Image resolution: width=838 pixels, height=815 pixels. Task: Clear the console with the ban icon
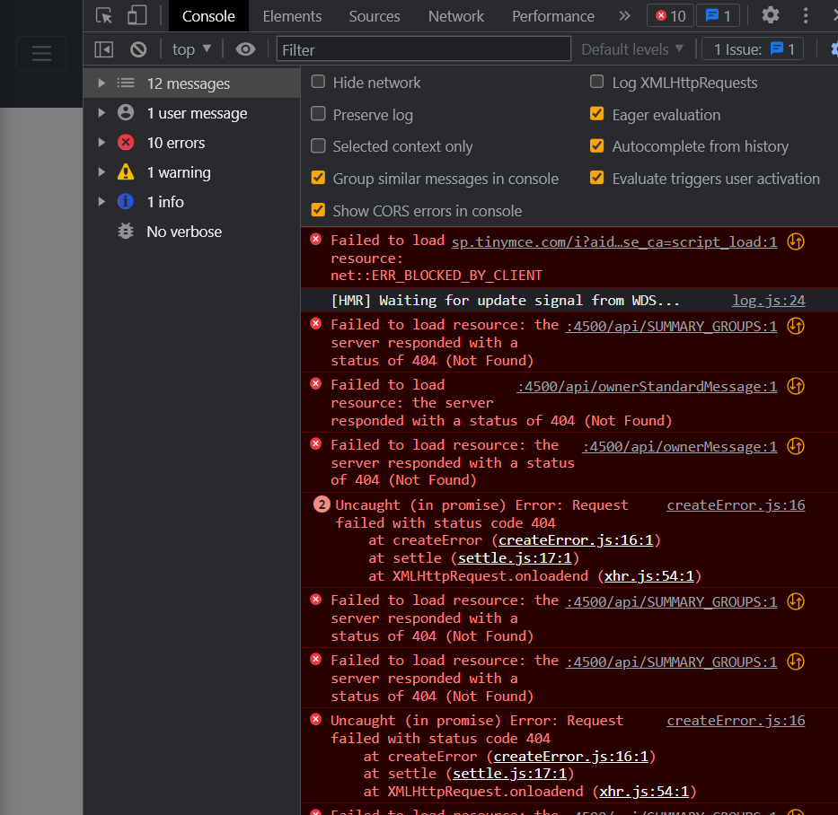[x=138, y=49]
